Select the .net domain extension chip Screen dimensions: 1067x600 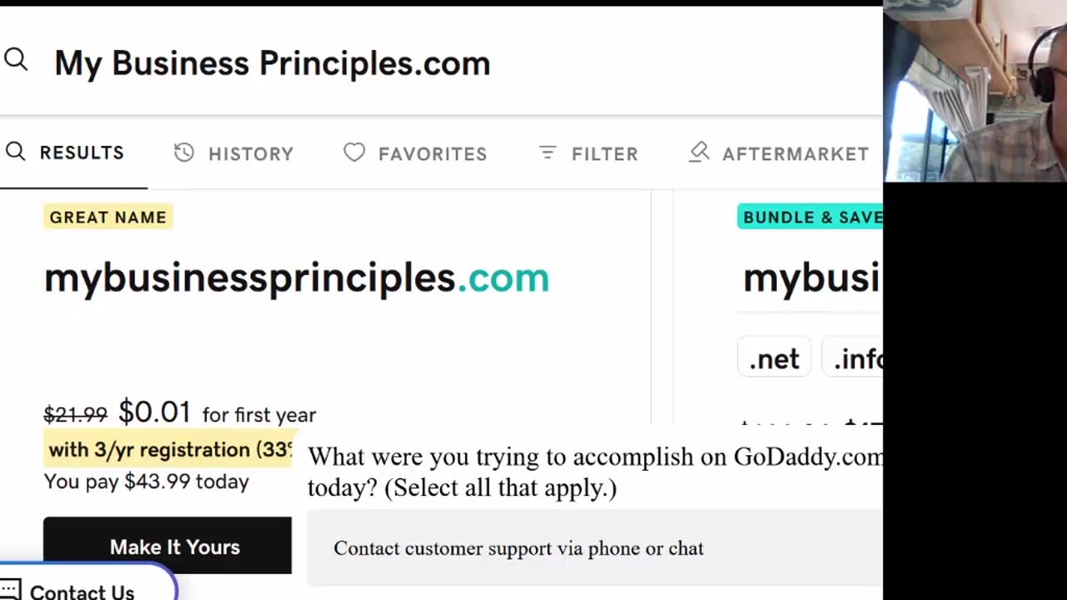click(774, 359)
